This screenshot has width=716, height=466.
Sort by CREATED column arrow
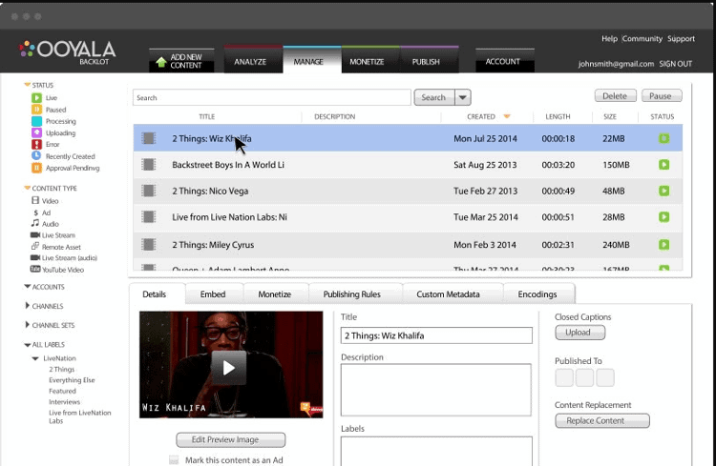click(x=506, y=116)
